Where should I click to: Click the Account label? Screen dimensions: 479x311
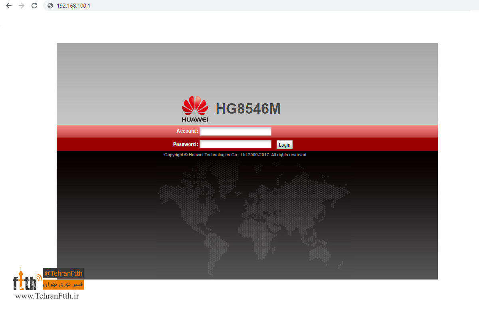coord(187,131)
